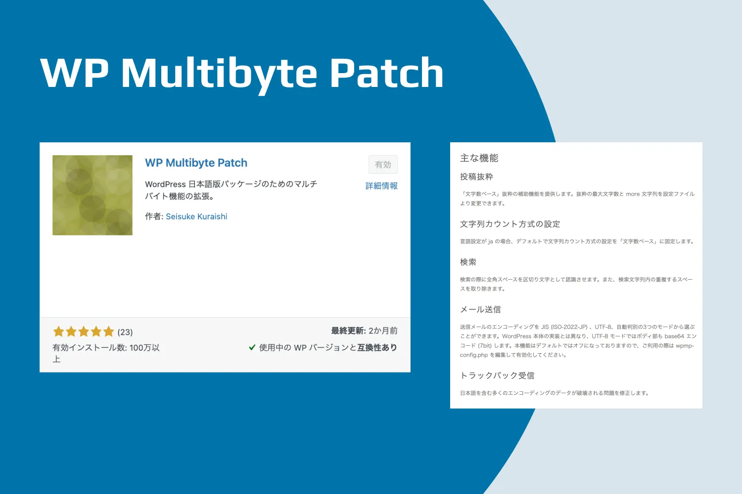Click the paragraph beginning 「文字数ベース」抜粋の補助機能
The image size is (742, 494).
577,199
